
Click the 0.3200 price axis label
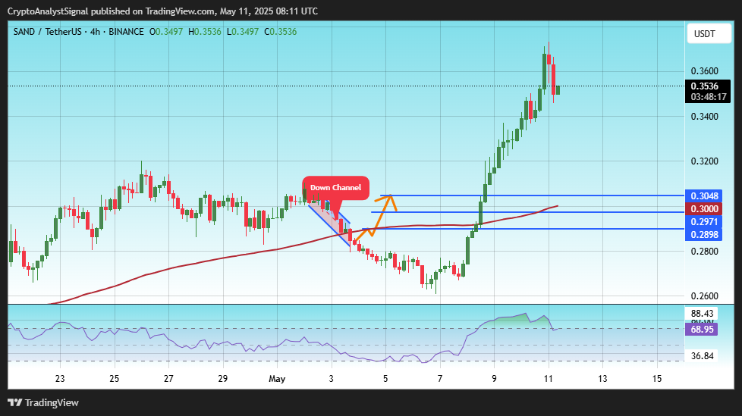[x=705, y=161]
